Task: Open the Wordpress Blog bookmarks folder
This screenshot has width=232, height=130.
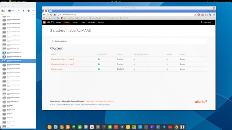Action: [x=93, y=18]
